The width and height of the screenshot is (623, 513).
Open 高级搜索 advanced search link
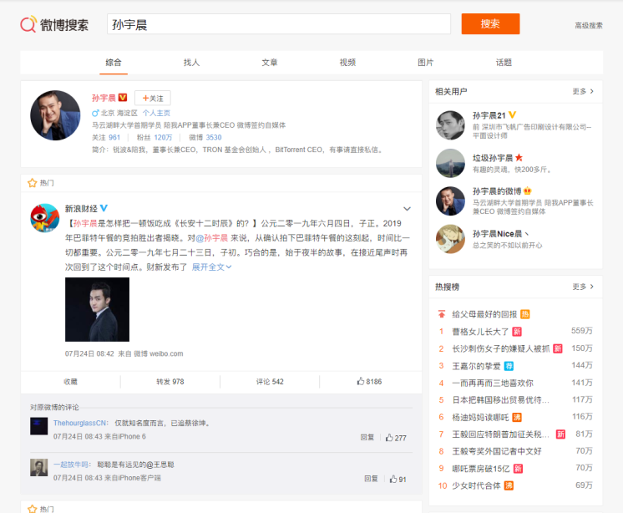tap(589, 25)
